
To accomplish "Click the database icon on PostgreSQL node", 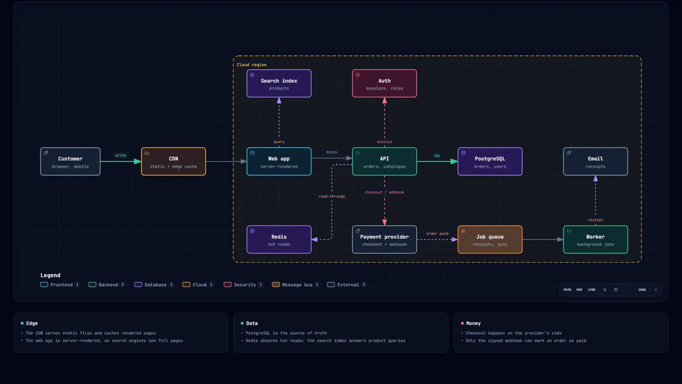I will (x=463, y=153).
